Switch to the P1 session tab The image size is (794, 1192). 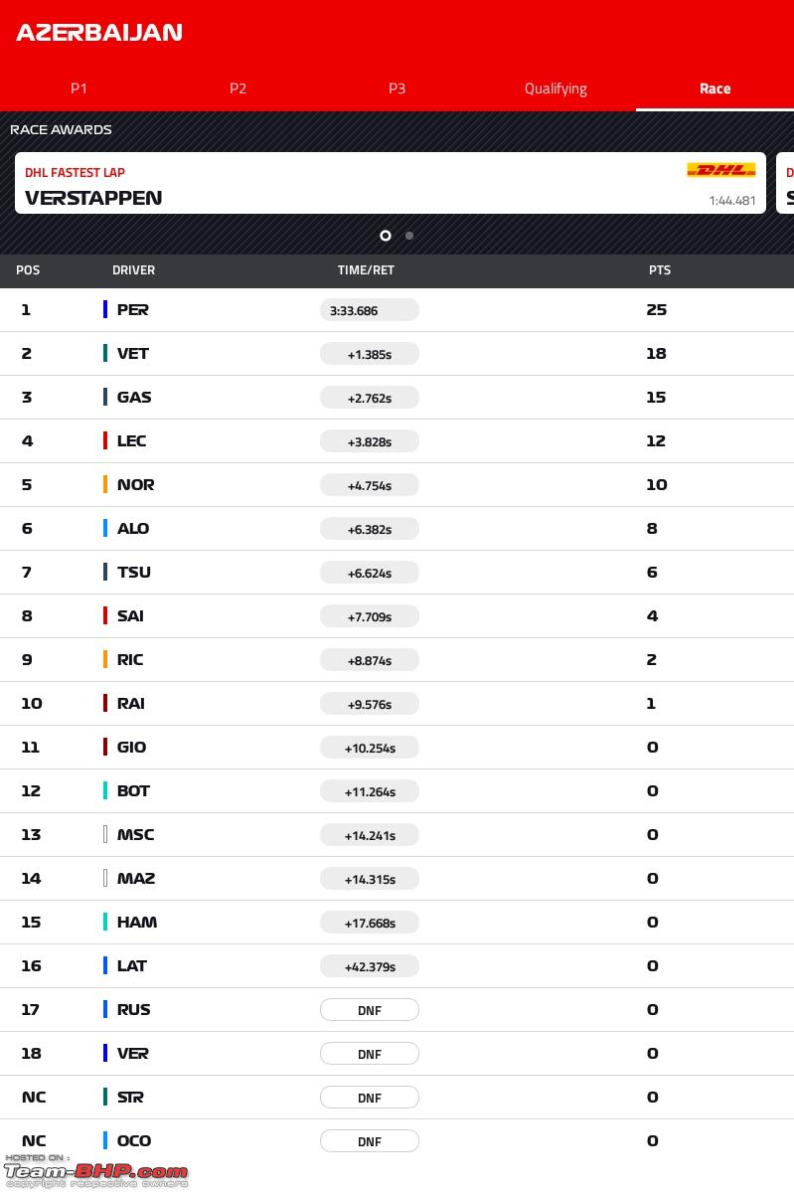[79, 88]
